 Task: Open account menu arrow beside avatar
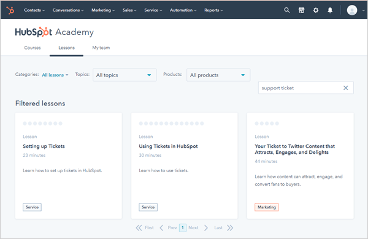point(363,10)
